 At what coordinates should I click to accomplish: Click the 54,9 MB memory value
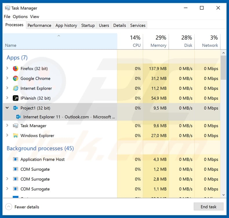pyautogui.click(x=159, y=98)
